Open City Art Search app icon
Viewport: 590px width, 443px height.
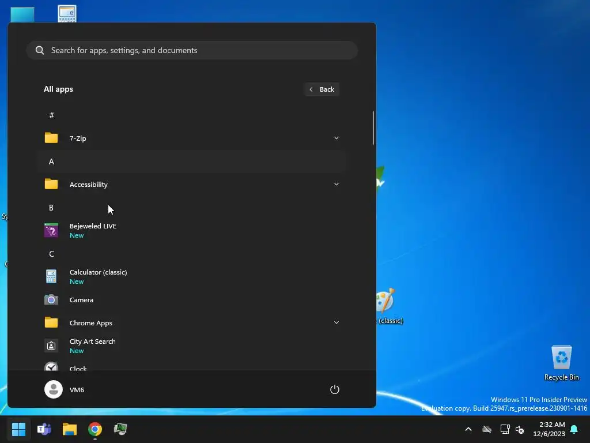point(51,346)
